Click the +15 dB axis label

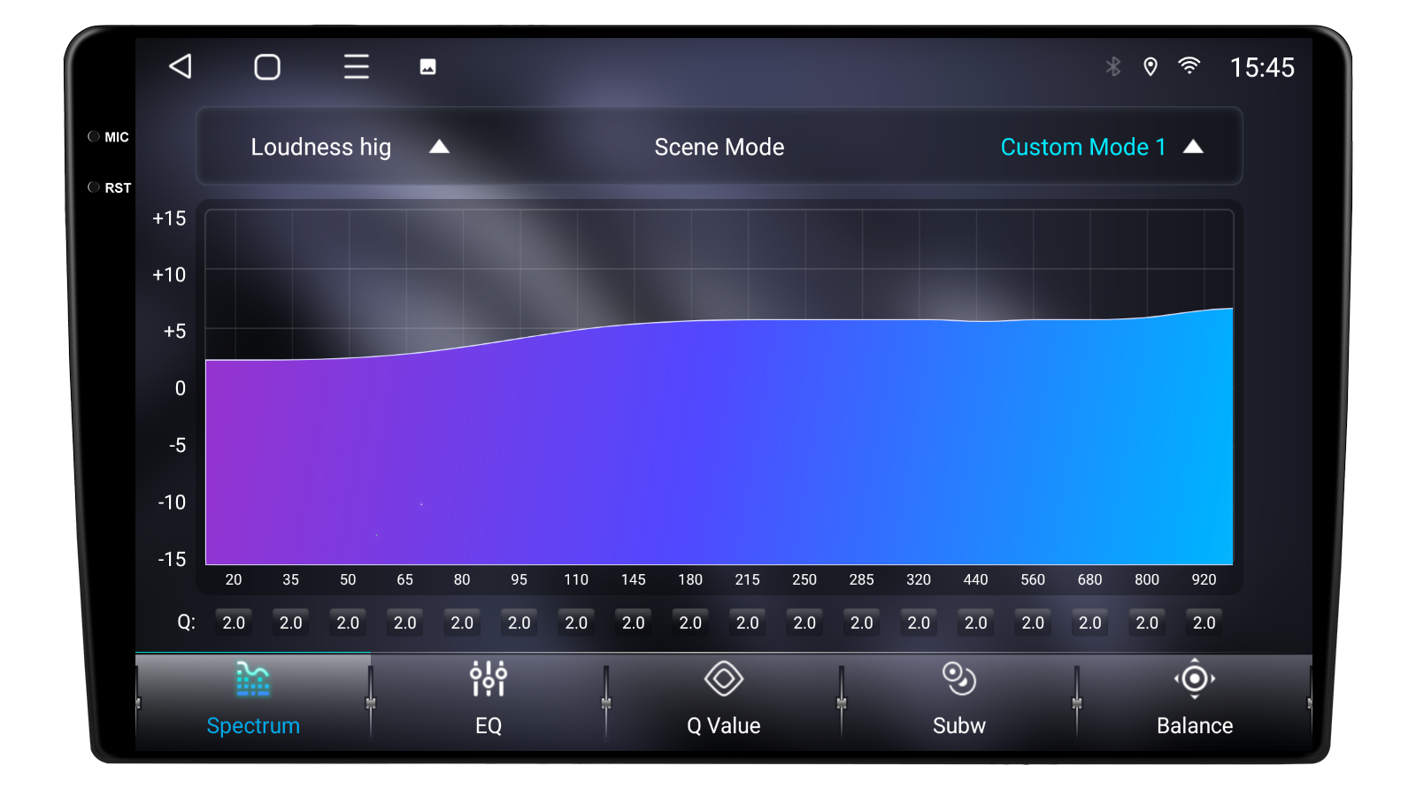(x=169, y=218)
